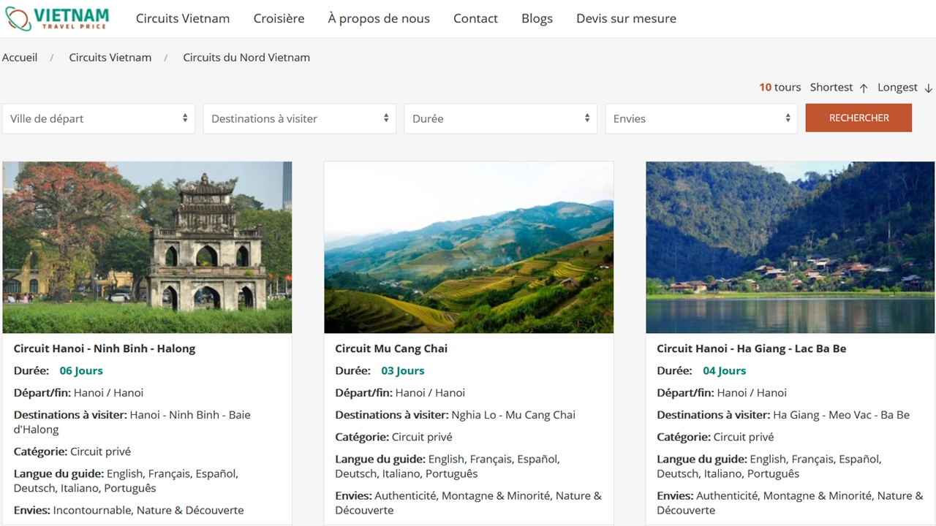The height and width of the screenshot is (526, 936).
Task: Go to the Croisière menu item
Action: point(279,18)
